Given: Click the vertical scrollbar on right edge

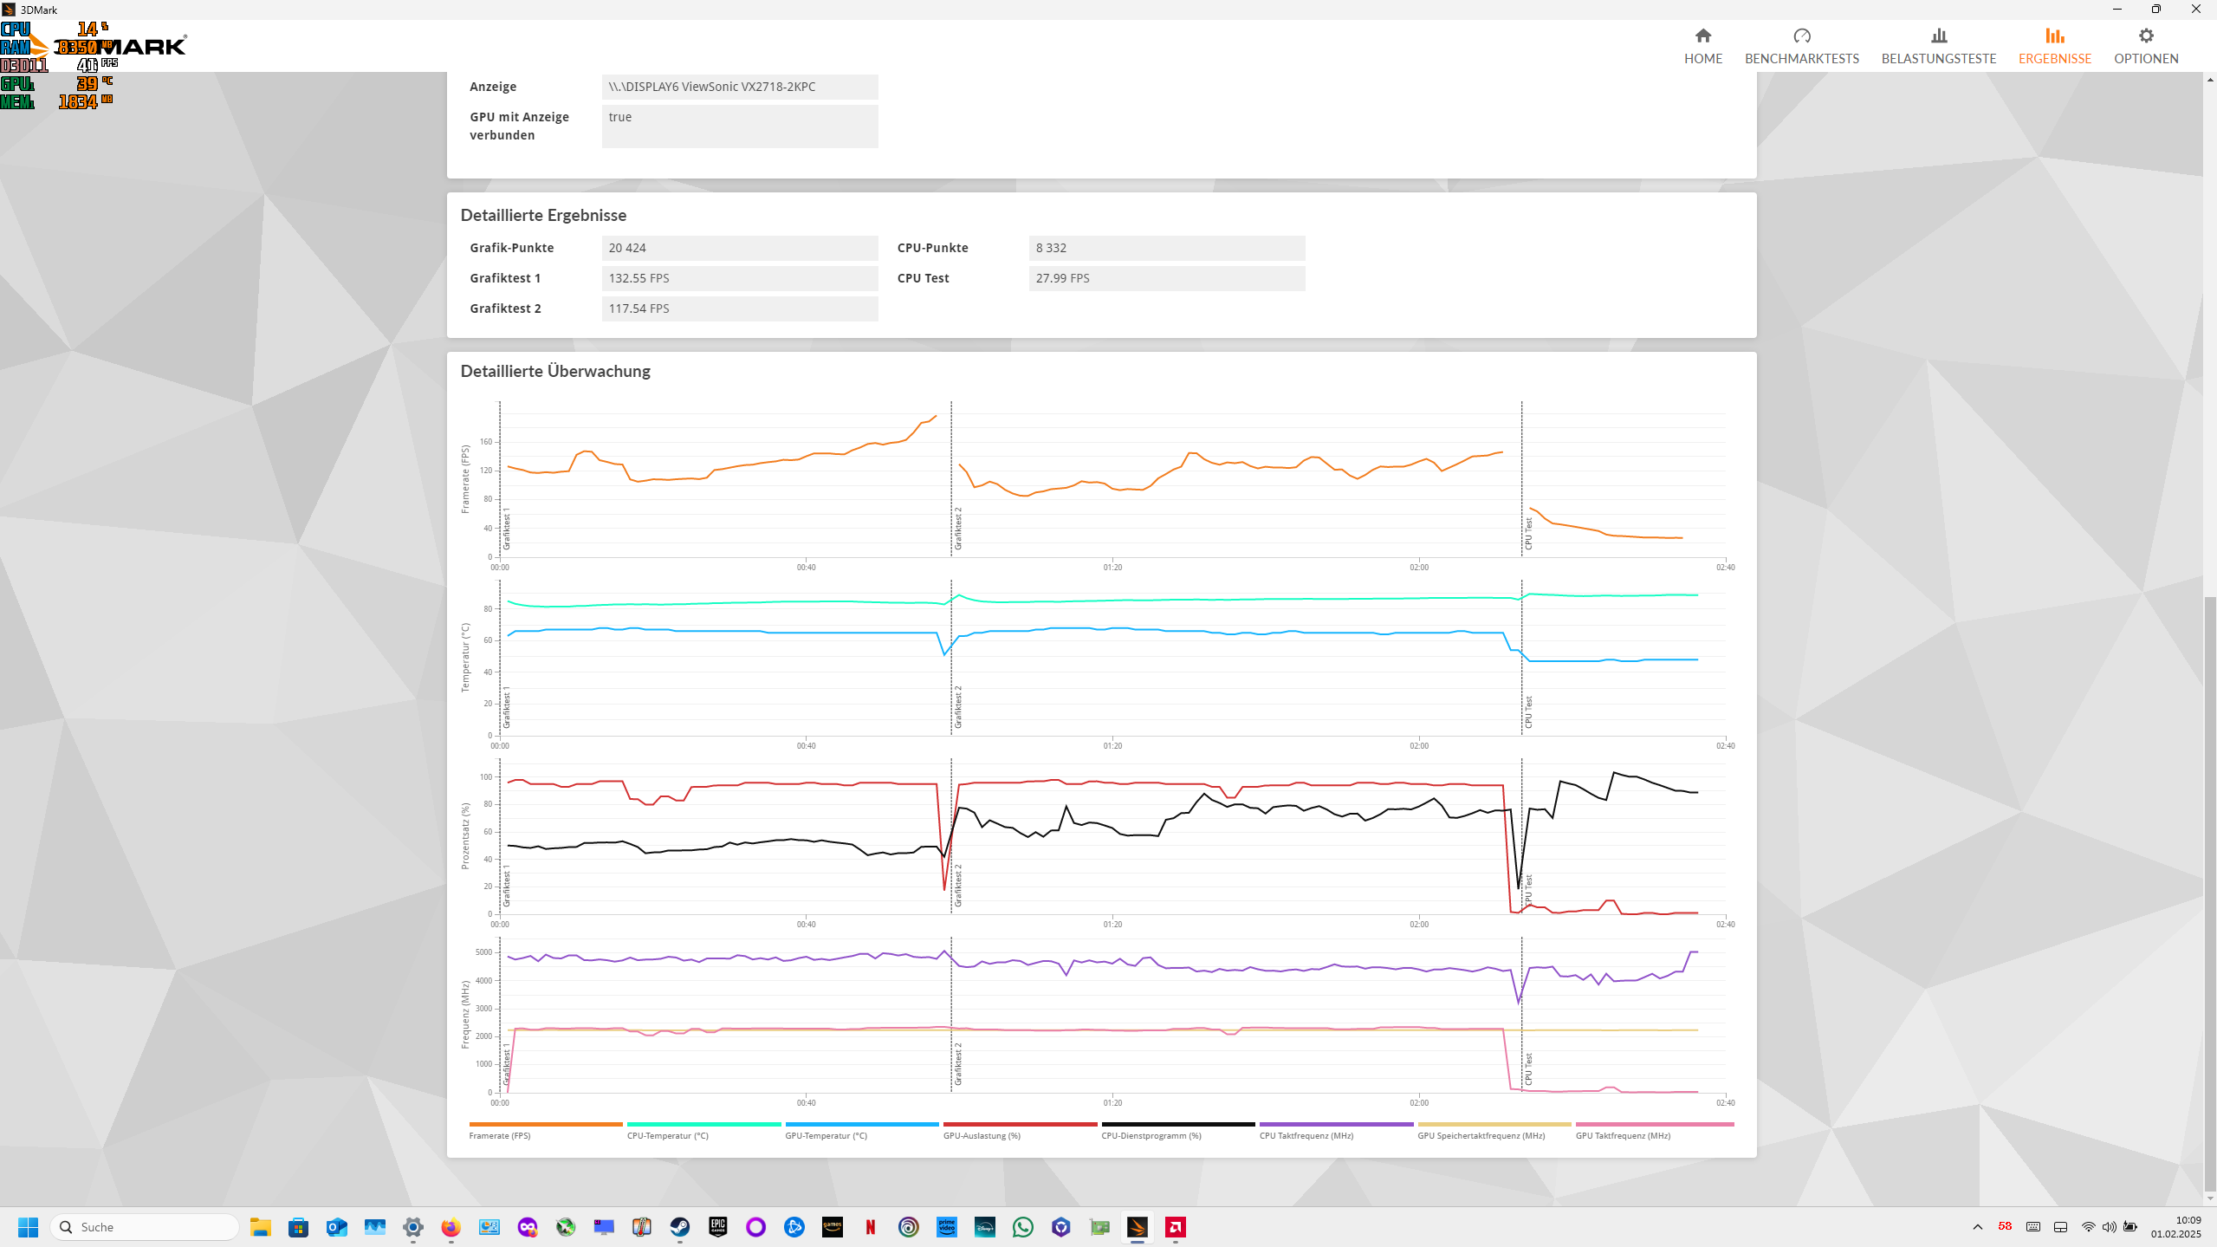Looking at the screenshot, I should tap(2210, 893).
